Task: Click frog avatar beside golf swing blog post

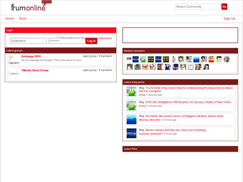Action: [x=131, y=91]
